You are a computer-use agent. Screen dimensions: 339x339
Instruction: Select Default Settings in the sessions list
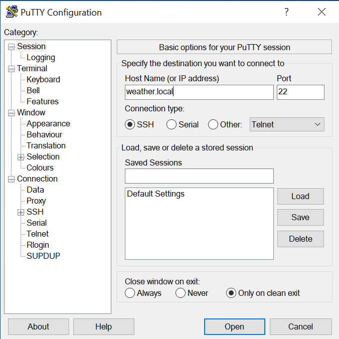tap(155, 194)
